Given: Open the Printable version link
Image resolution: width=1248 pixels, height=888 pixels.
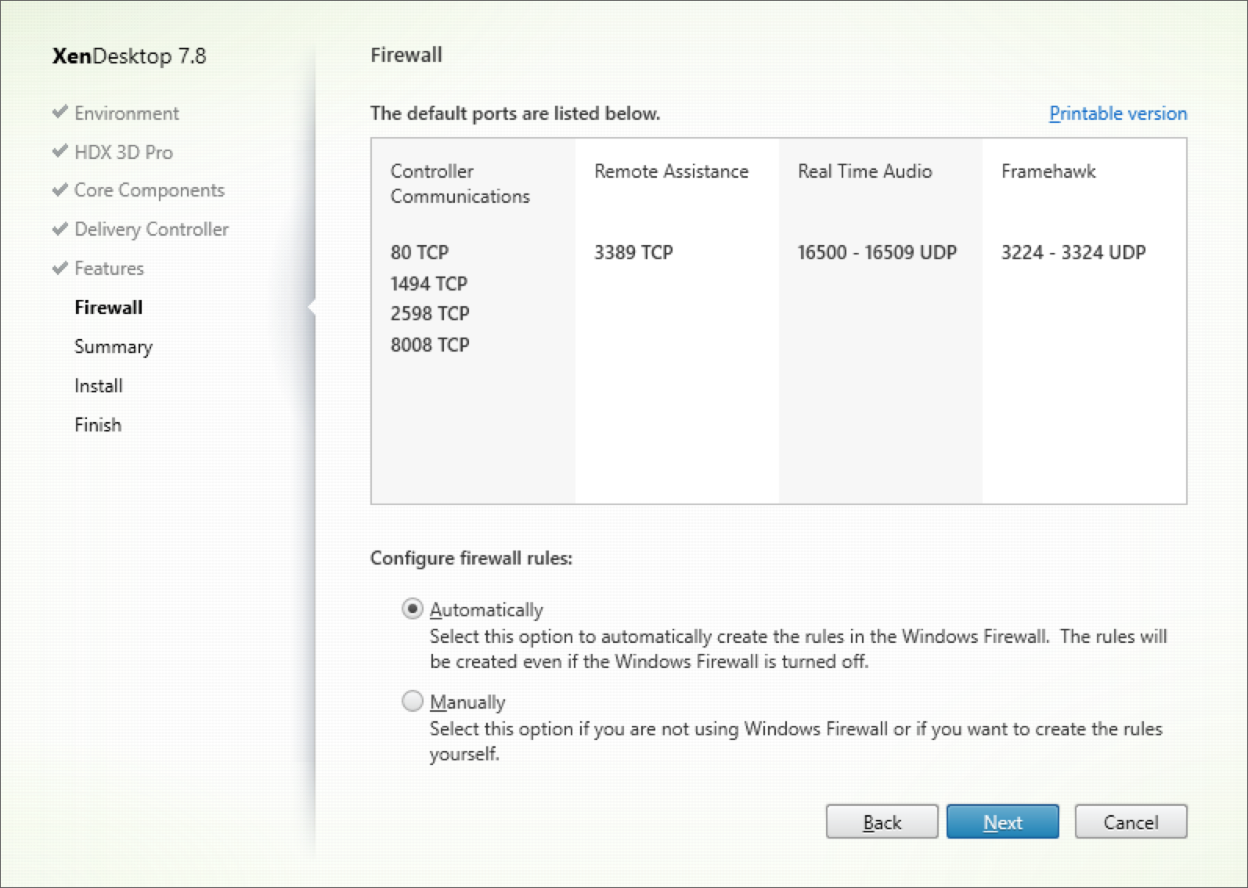Looking at the screenshot, I should pos(1117,114).
